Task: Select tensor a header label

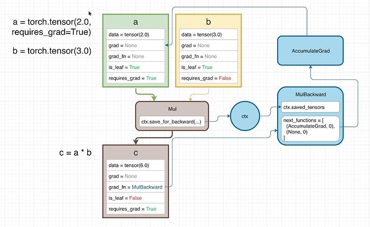Action: (x=136, y=22)
